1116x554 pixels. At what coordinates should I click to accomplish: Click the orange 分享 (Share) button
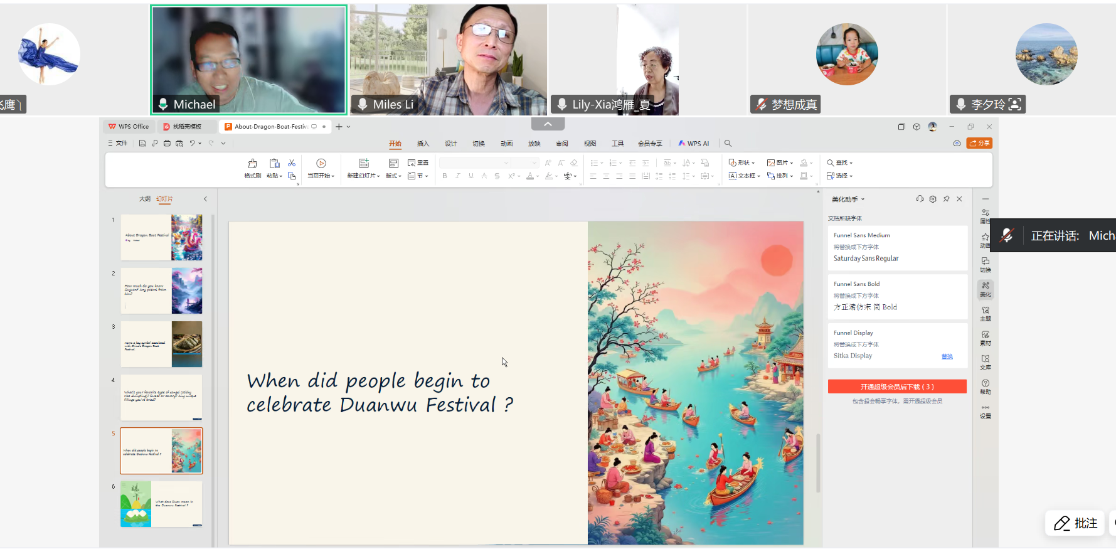(x=979, y=143)
